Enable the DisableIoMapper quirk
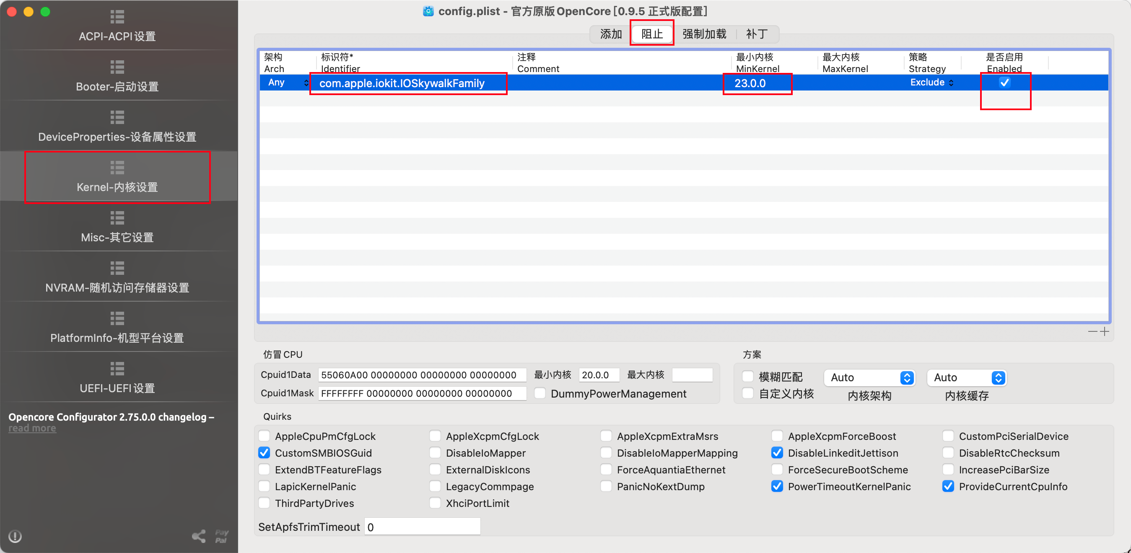Screen dimensions: 1131x553 (435, 452)
